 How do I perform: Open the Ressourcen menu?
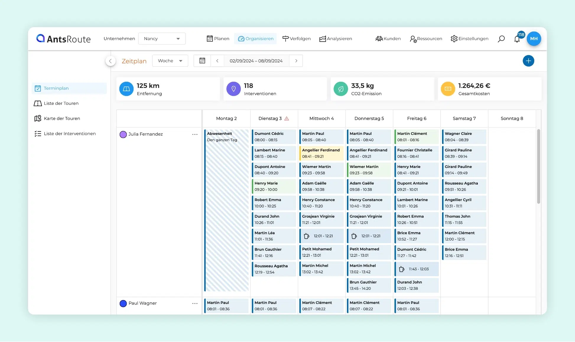coord(426,39)
